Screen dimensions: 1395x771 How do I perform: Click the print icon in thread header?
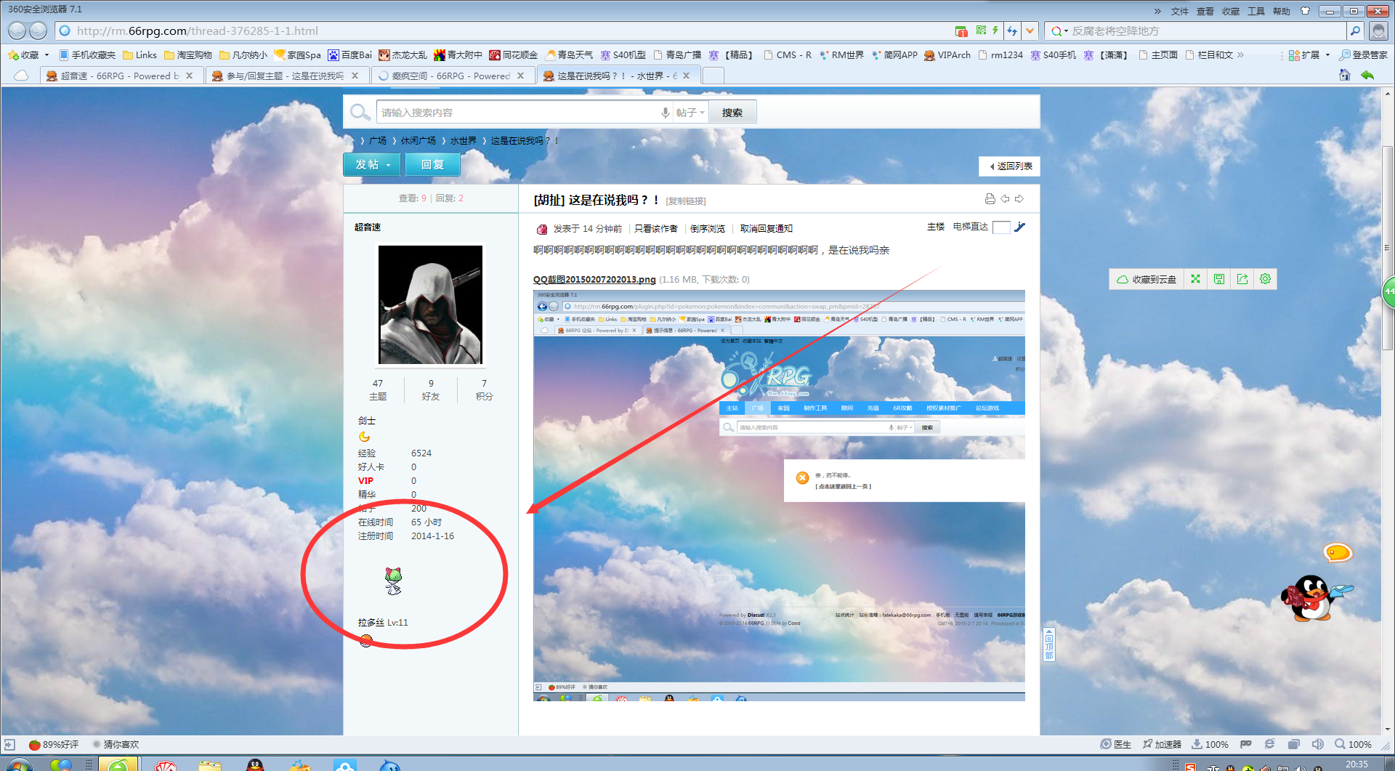(990, 199)
